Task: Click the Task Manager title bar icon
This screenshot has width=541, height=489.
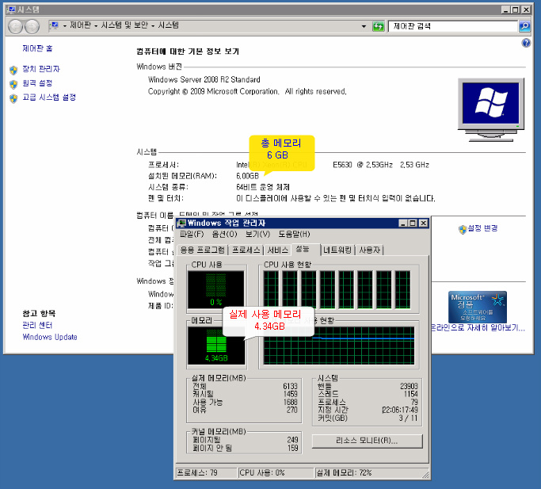Action: 181,223
